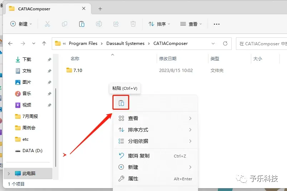Viewport: 287px width, 191px height.
Task: Unpin 下载 using its pin icon
Action: pyautogui.click(x=49, y=60)
